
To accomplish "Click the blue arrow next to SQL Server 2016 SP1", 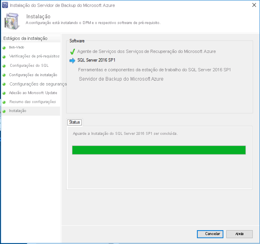I will [x=72, y=61].
